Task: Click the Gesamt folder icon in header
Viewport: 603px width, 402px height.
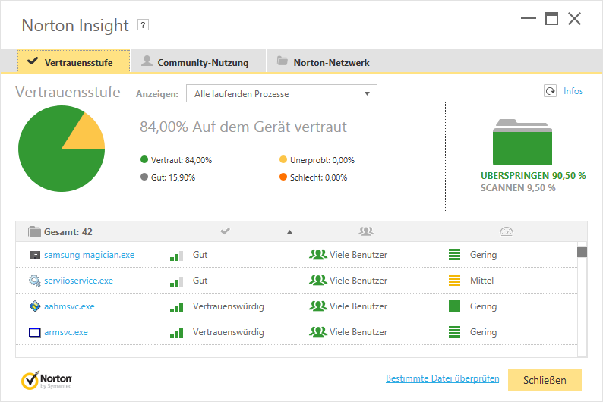Action: pyautogui.click(x=34, y=231)
